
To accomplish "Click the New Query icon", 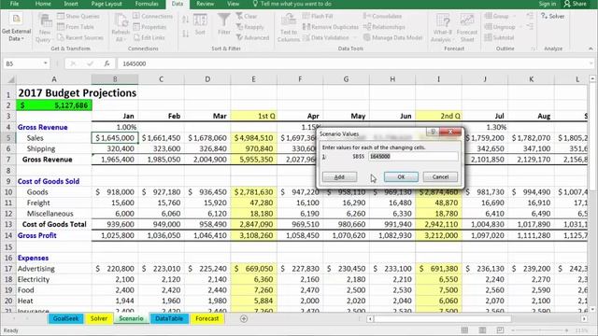I will [44, 28].
